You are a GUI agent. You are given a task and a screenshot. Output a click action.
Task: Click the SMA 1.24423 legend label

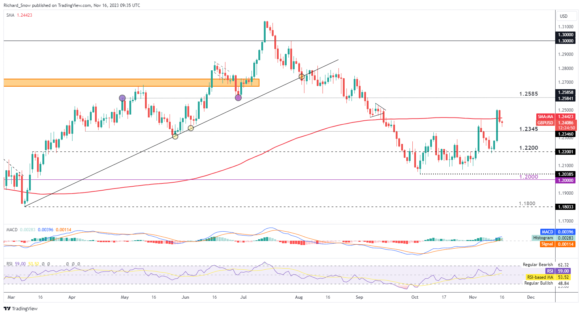pos(19,15)
